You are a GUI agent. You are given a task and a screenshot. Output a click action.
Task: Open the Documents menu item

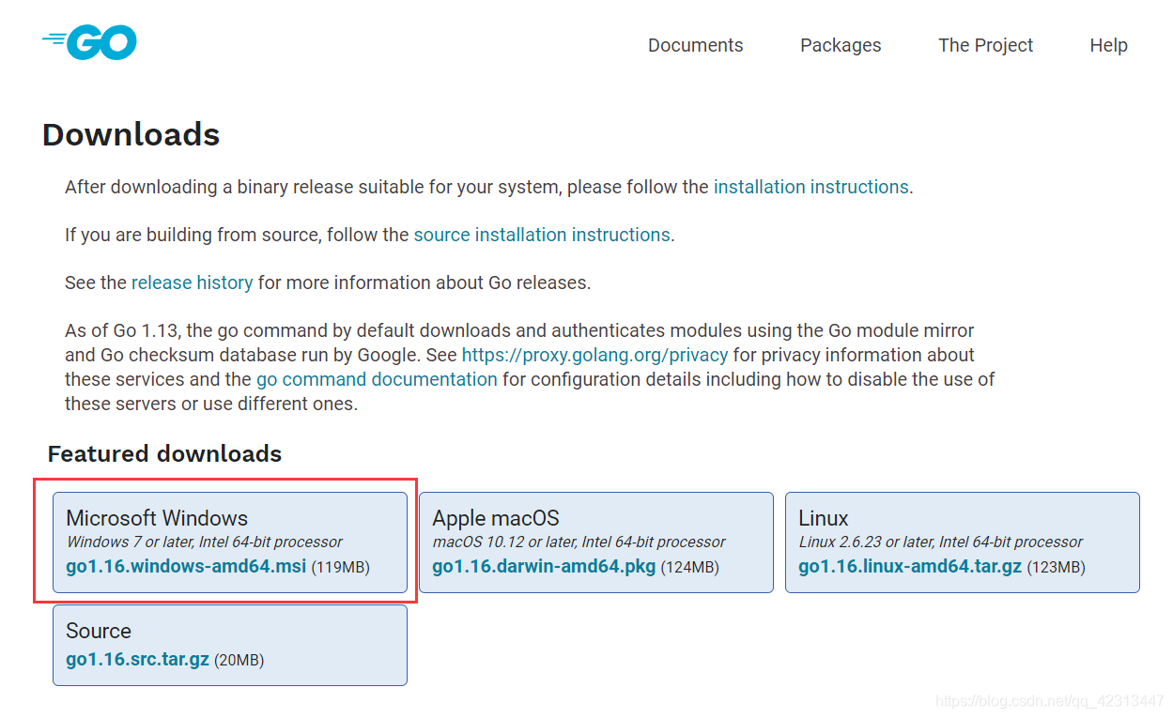(x=695, y=45)
